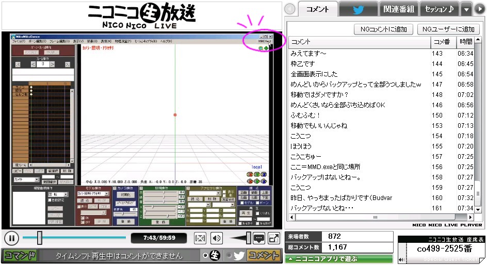Click the frame number input showing 0
The height and width of the screenshot is (265, 487).
[x=43, y=64]
